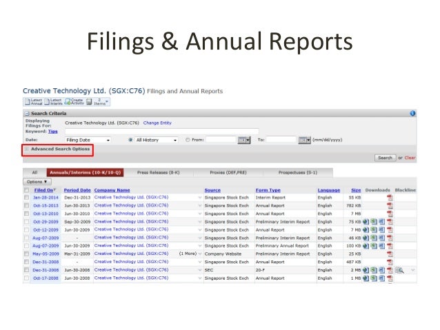Screen dimensions: 440x330
Task: Open HTML globe icon for Oct-12-2009 Annual Report
Action: coord(366,230)
